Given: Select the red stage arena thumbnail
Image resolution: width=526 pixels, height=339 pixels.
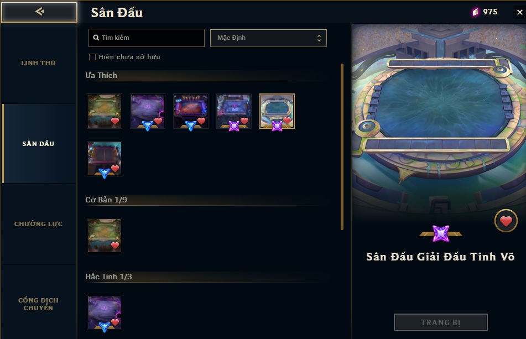Looking at the screenshot, I should click(x=190, y=111).
